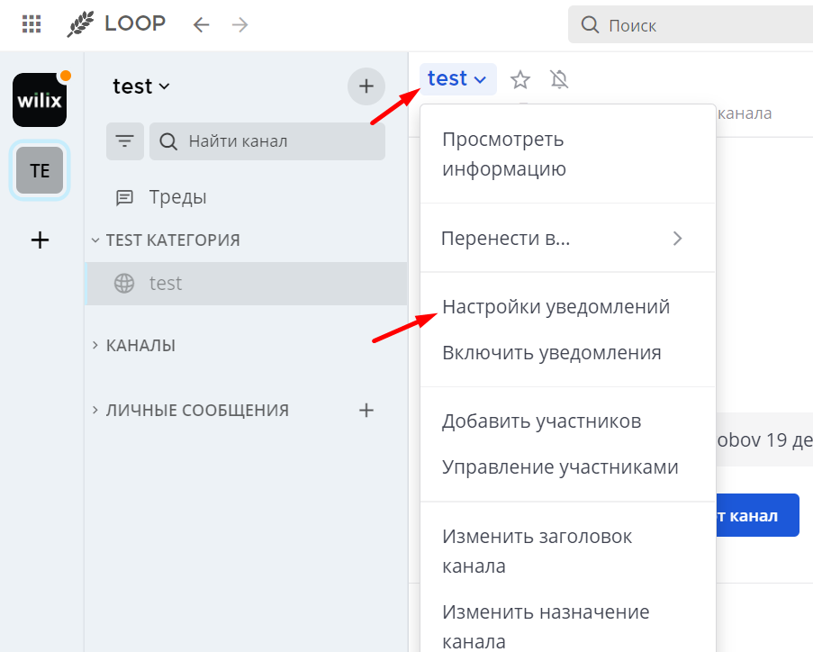Viewport: 813px width, 652px height.
Task: Select the wilix workspace icon
Action: [x=39, y=100]
